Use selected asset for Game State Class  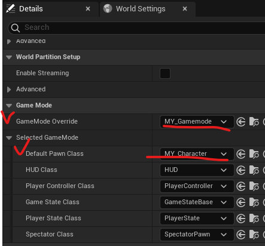point(241,202)
